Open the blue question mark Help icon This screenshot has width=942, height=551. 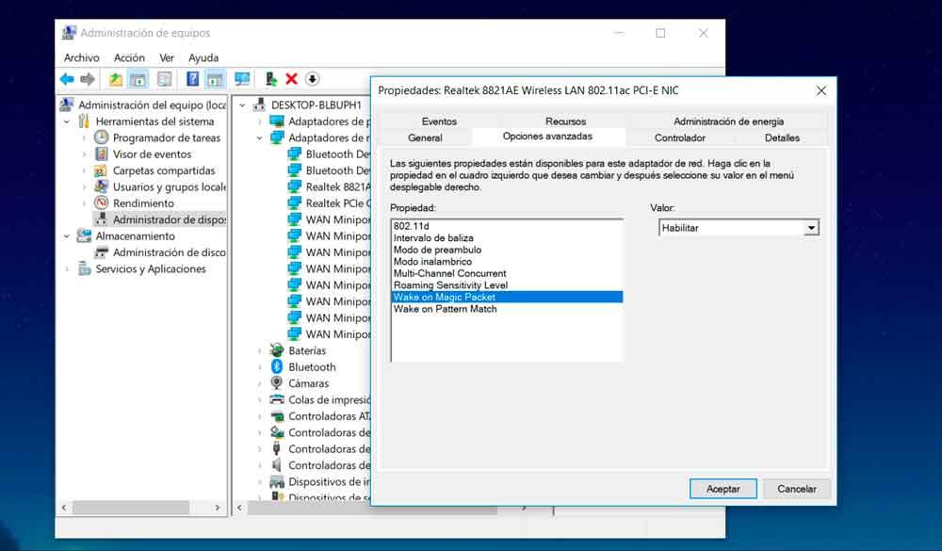pos(192,79)
